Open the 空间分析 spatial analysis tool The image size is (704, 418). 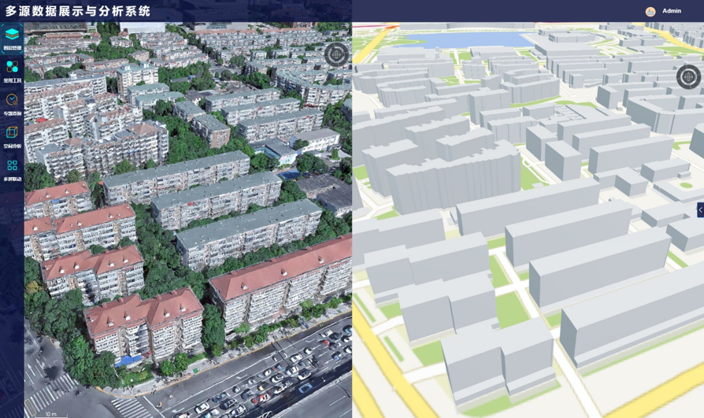coord(12,136)
